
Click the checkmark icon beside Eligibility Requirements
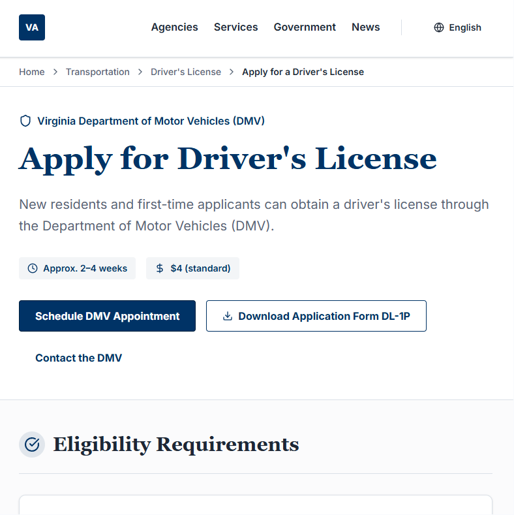(x=32, y=445)
